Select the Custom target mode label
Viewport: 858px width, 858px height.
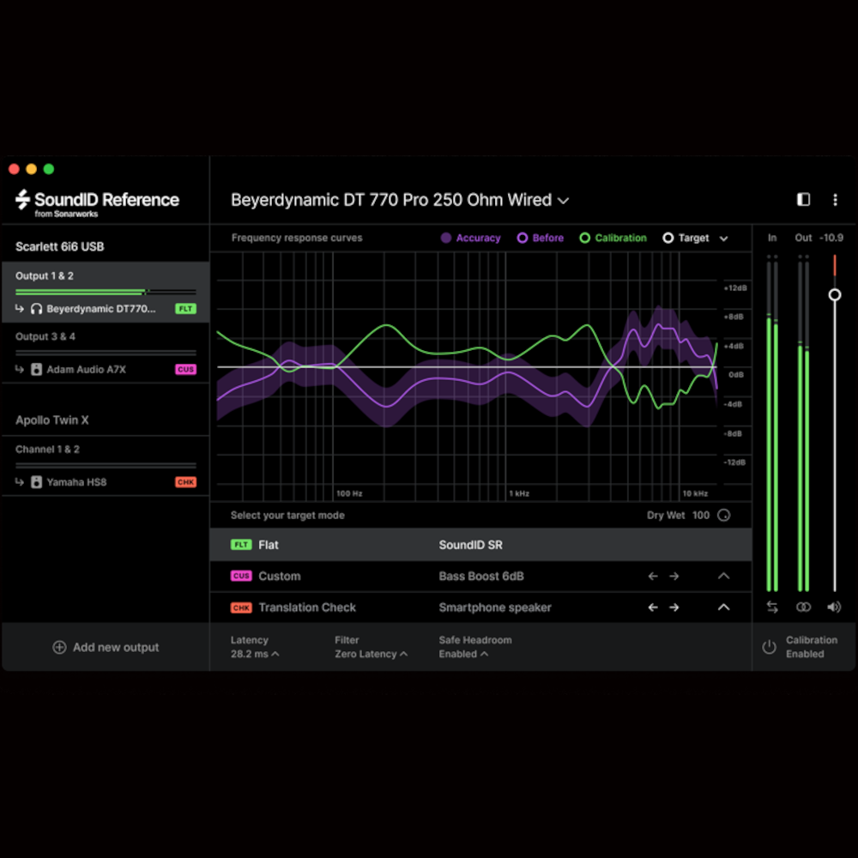280,577
